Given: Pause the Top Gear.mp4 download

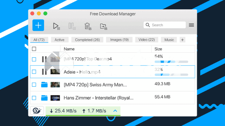Looking at the screenshot, I should pyautogui.click(x=44, y=59).
